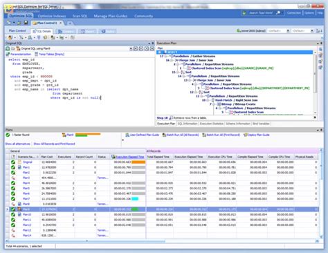The height and width of the screenshot is (253, 328).
Task: Click cyan elapsed-time bar in Plan7 row
Action: pos(135,199)
